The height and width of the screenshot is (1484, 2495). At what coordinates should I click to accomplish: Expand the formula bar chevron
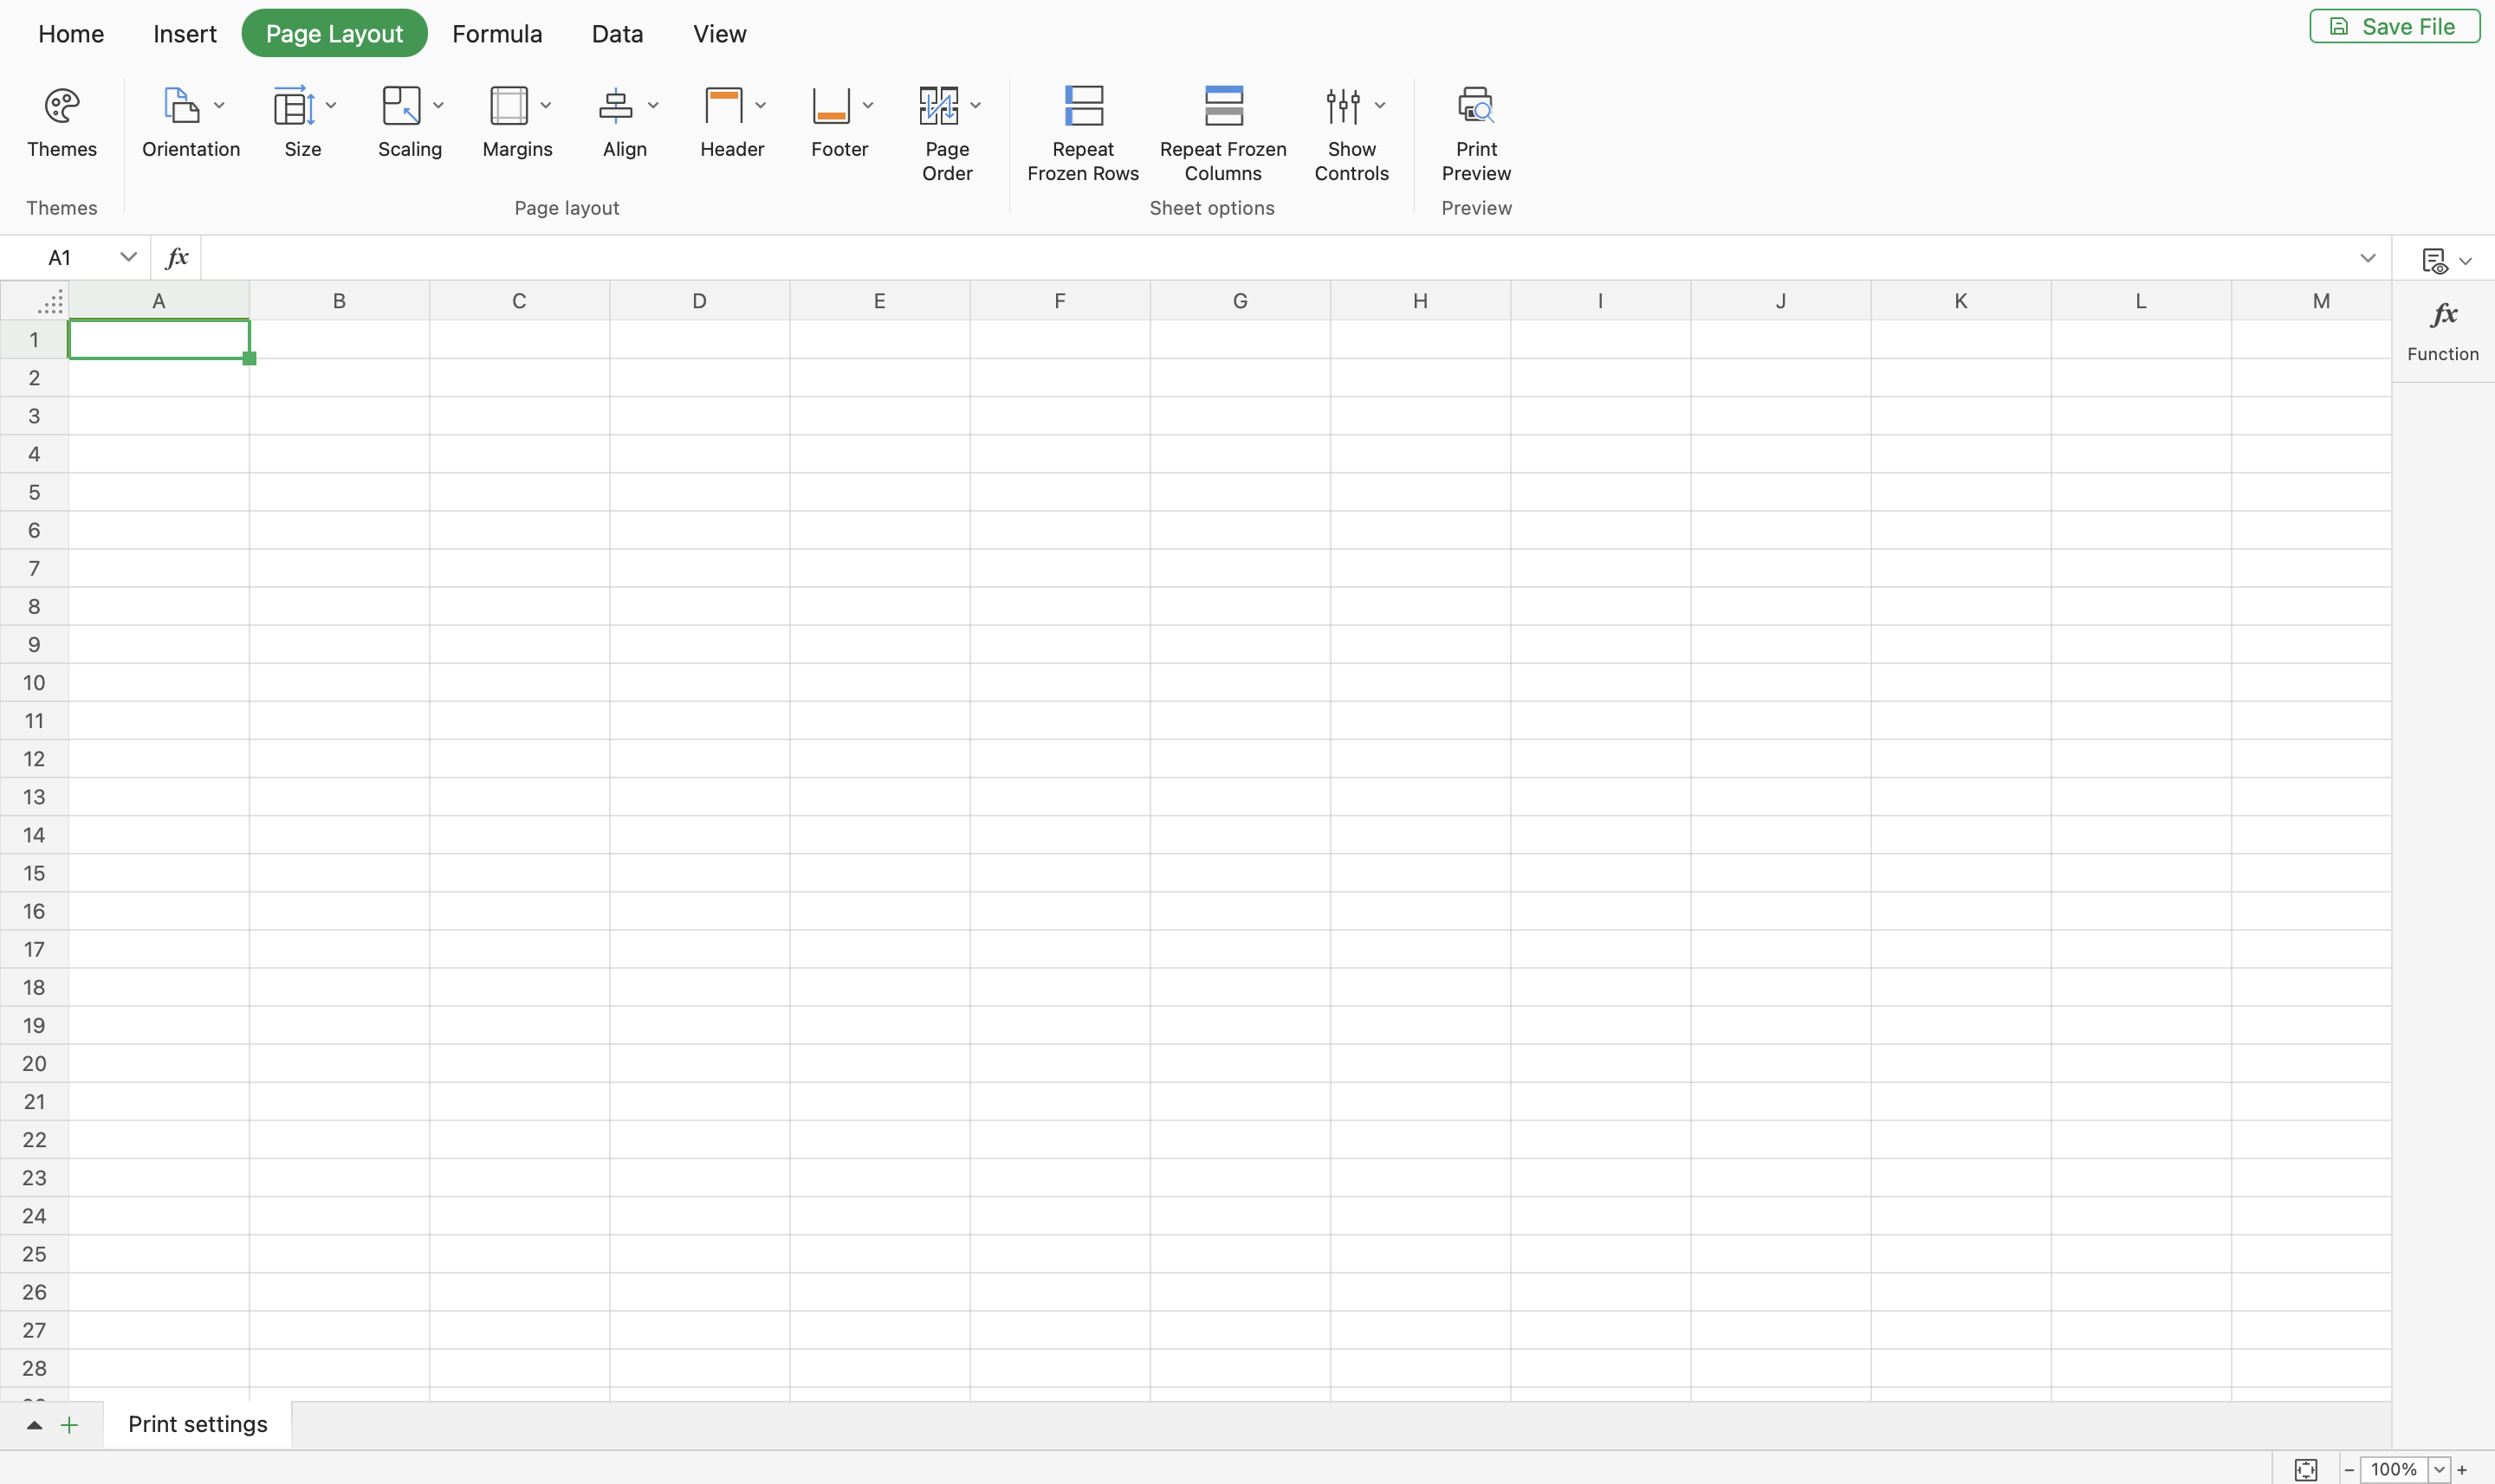(x=2367, y=258)
